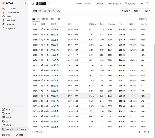Click ≈81 tok/s speed value

coord(133,101)
